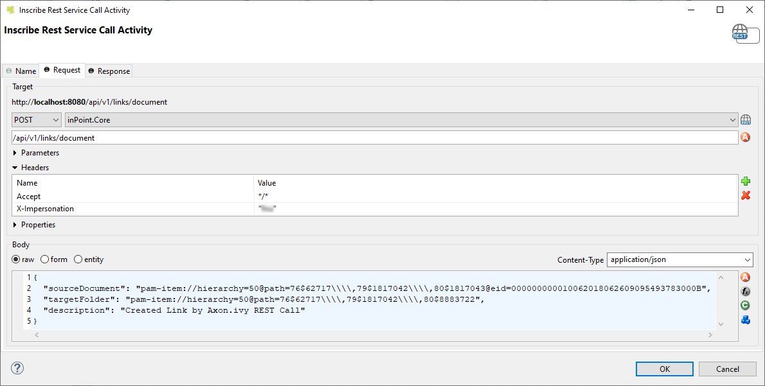The height and width of the screenshot is (386, 765).
Task: Click the Cancel button
Action: pyautogui.click(x=728, y=369)
